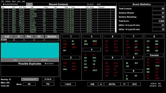The width and height of the screenshot is (166, 93).
Task: Select contact row 56 WY7SS
Action: tap(58, 14)
